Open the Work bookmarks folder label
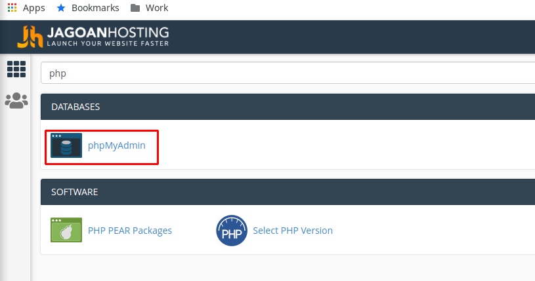This screenshot has width=535, height=281. tap(158, 8)
